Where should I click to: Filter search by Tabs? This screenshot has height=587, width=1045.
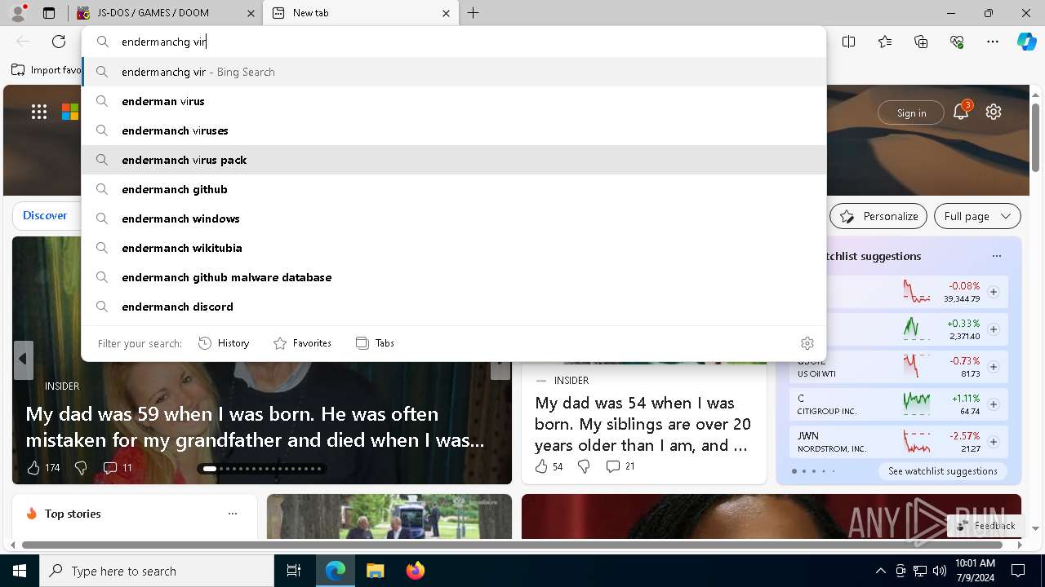[375, 343]
